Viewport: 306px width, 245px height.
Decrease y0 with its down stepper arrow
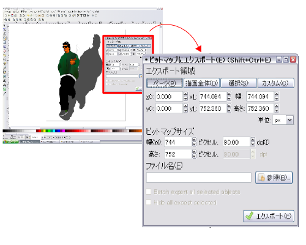[185, 111]
